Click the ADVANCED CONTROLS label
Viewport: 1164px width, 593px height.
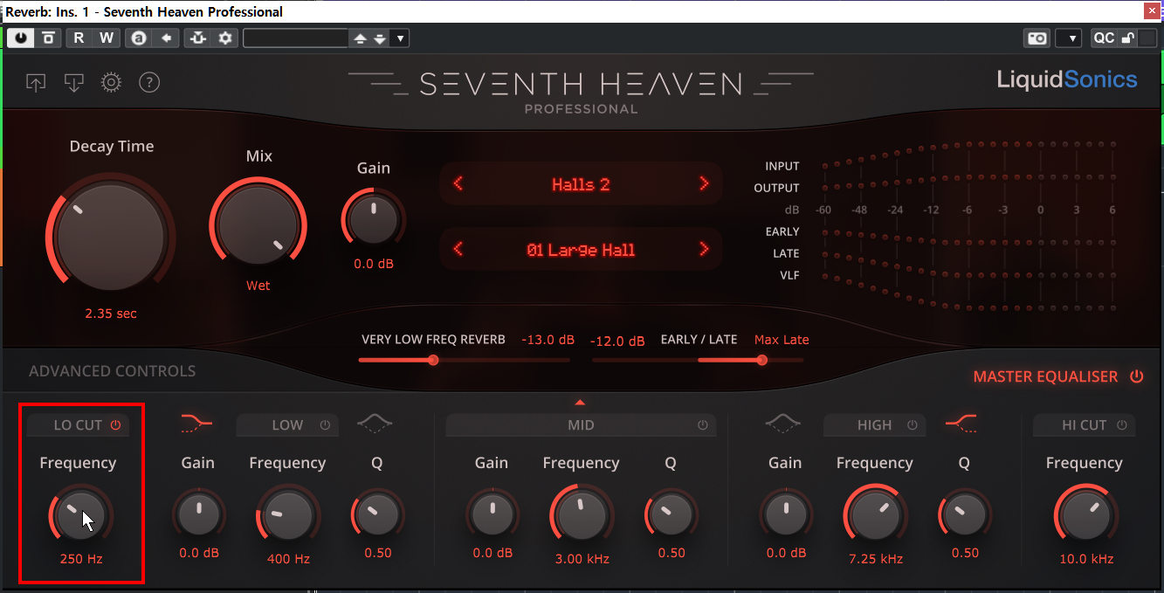(x=112, y=371)
